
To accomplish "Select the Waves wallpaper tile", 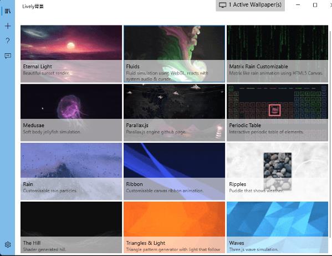I will point(277,227).
